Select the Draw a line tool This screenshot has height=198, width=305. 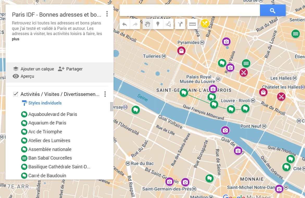pos(168,24)
